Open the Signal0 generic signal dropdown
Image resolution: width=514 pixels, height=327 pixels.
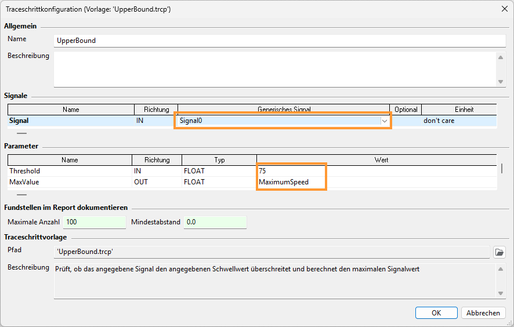pos(385,121)
